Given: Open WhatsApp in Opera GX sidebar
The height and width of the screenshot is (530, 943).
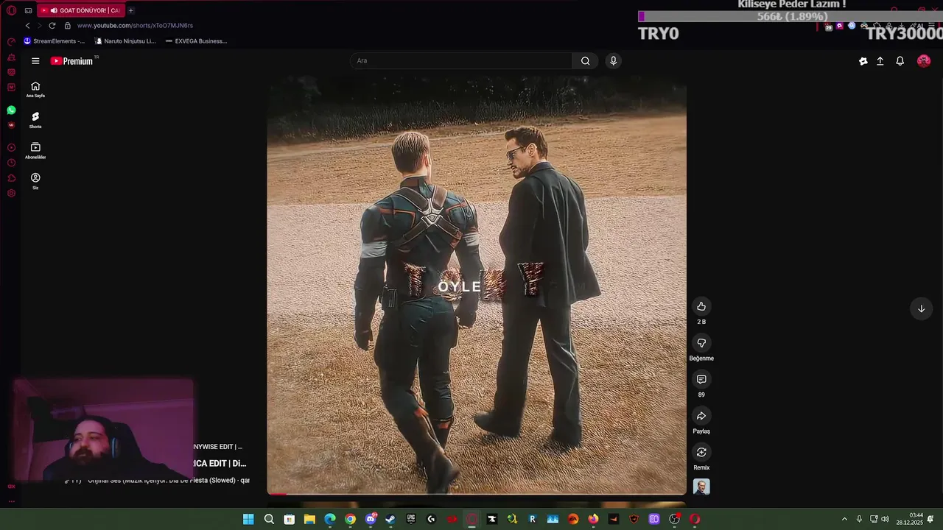Looking at the screenshot, I should [x=11, y=110].
